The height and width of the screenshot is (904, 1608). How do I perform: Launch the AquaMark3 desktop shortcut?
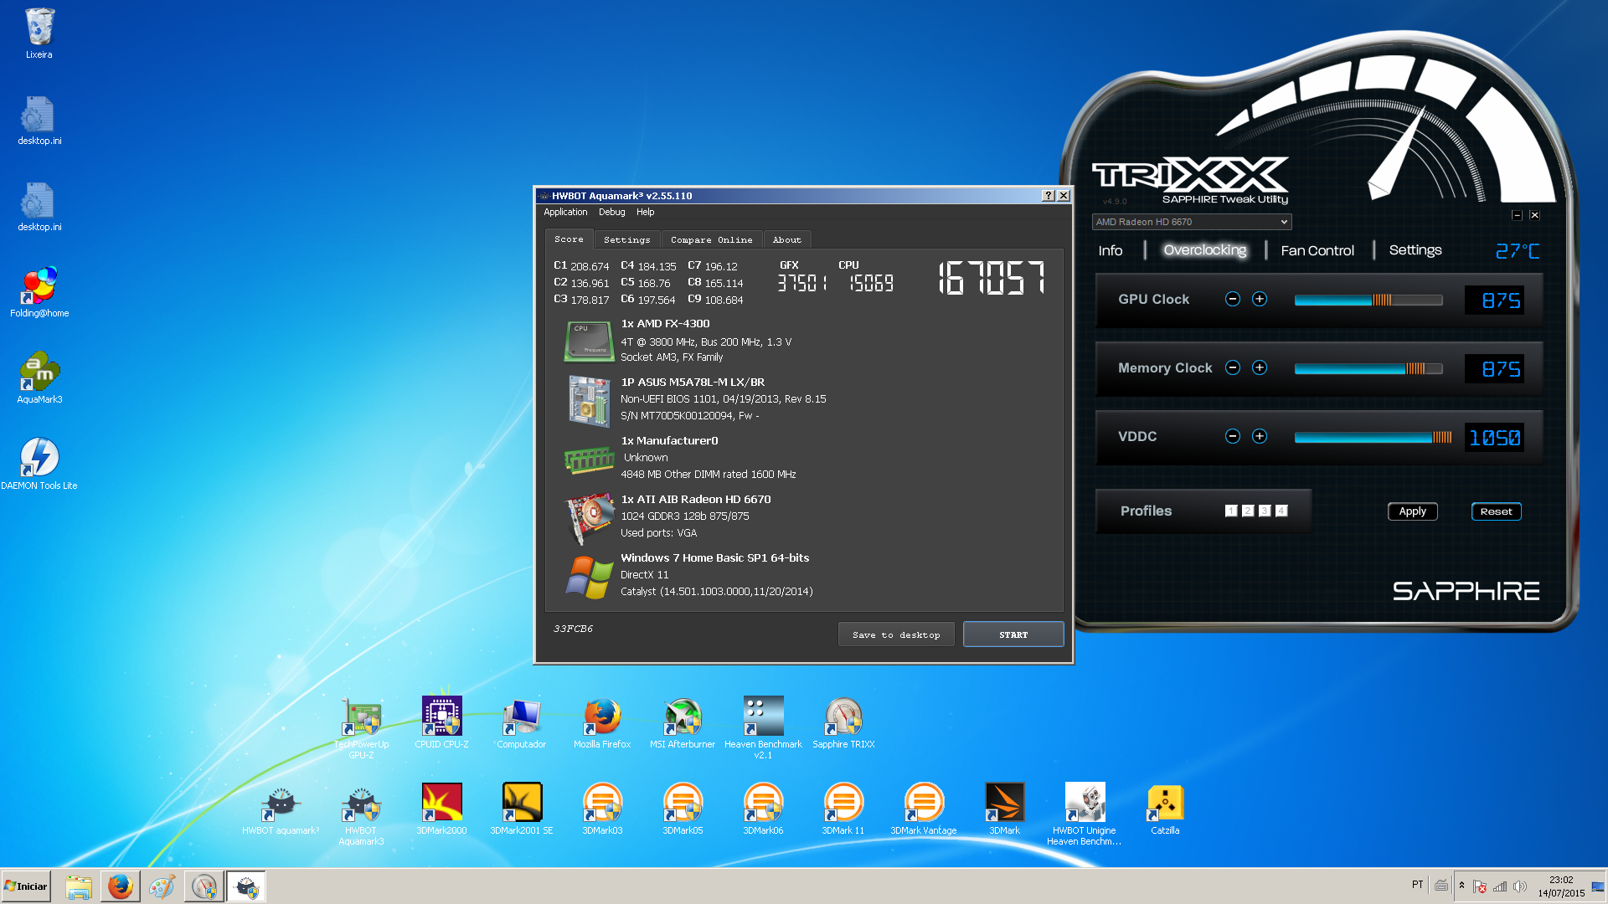tap(39, 378)
